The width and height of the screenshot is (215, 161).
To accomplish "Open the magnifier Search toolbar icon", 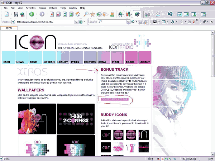I will click(86, 14).
